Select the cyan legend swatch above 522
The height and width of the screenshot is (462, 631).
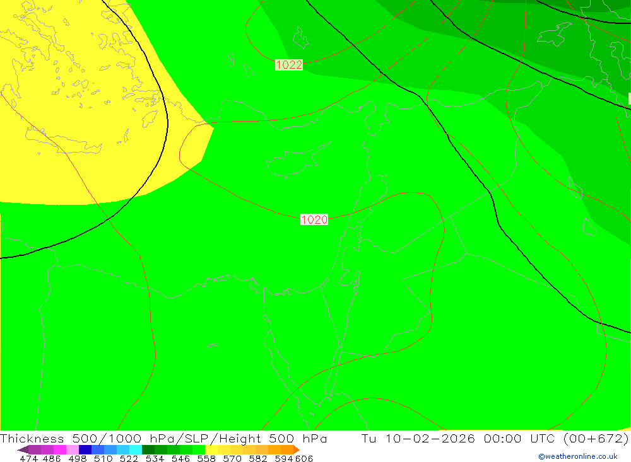click(x=135, y=449)
